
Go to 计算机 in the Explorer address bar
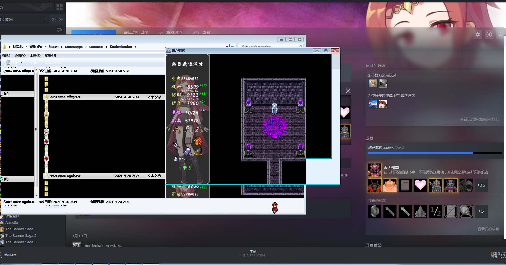pyautogui.click(x=18, y=47)
